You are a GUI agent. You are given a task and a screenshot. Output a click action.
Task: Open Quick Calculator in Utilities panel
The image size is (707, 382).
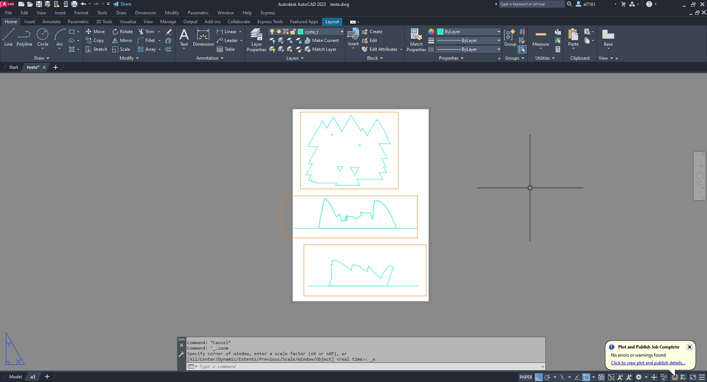[558, 49]
